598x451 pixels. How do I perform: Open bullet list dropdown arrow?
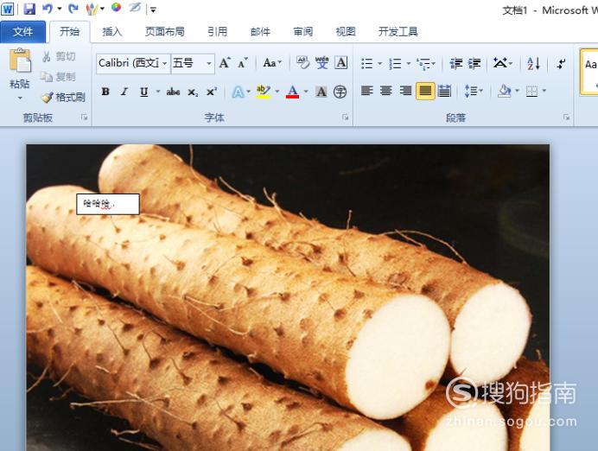[x=380, y=63]
